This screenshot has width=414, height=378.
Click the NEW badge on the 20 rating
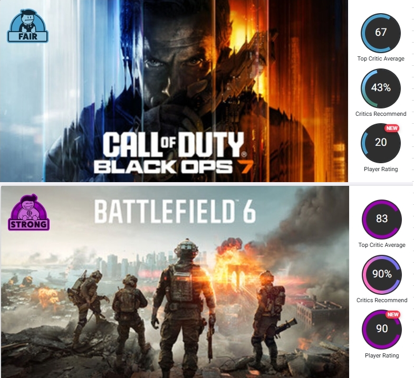(392, 128)
